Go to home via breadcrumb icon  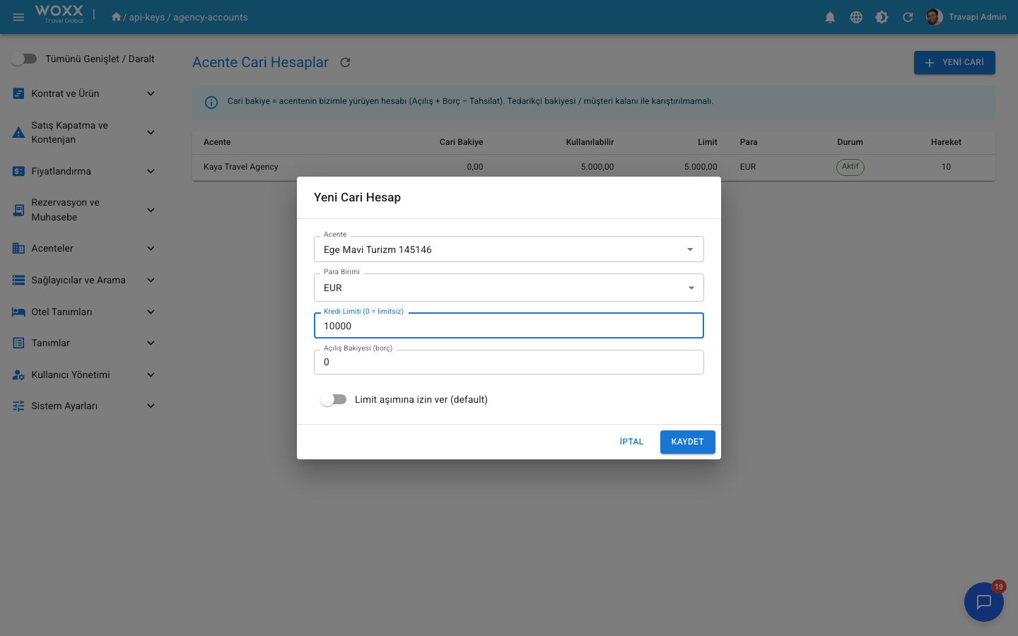coord(116,17)
